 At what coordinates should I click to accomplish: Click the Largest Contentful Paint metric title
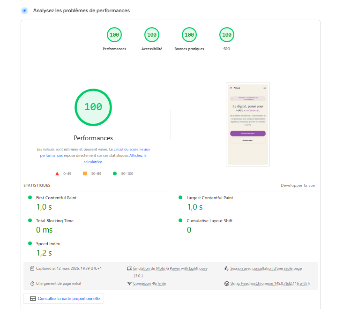[210, 198]
